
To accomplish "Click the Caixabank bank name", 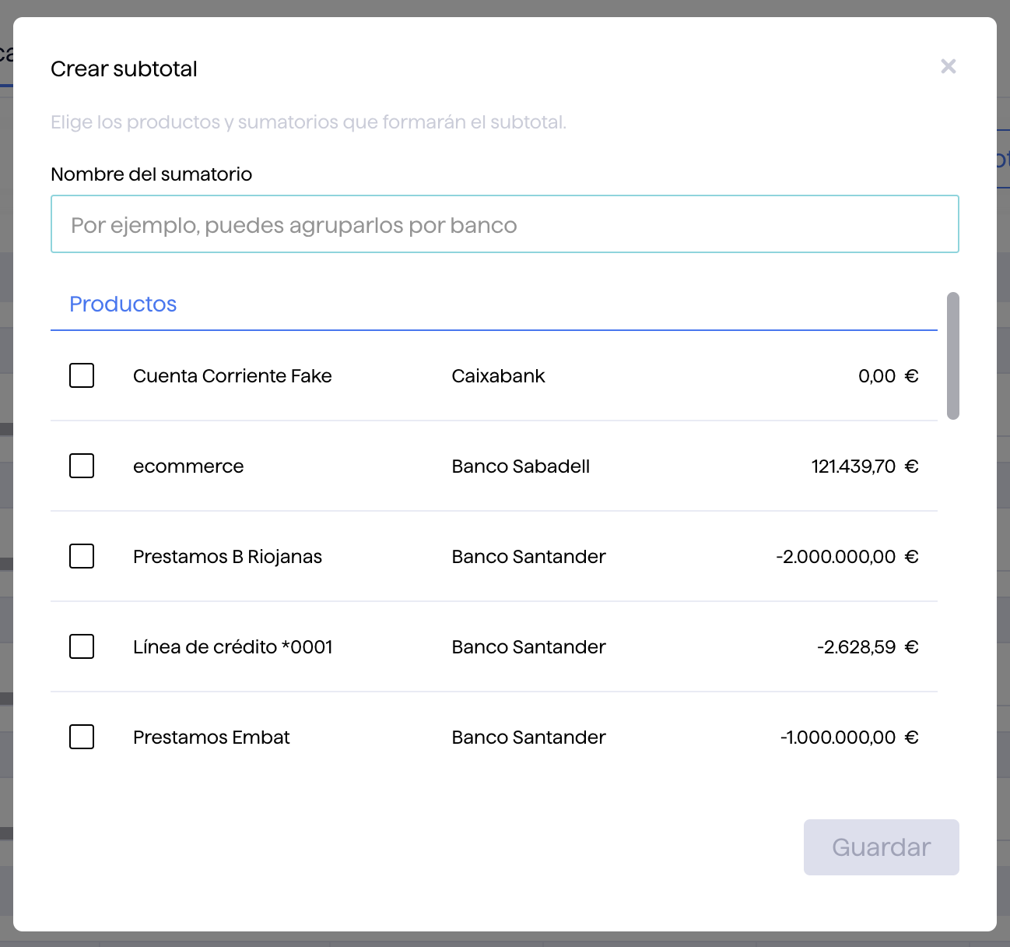I will coord(498,376).
